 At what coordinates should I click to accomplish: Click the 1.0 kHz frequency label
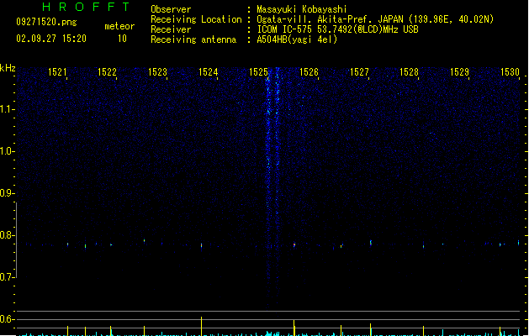point(7,151)
